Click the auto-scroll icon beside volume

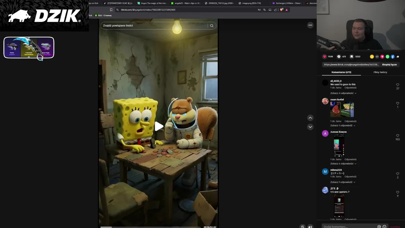(302, 227)
